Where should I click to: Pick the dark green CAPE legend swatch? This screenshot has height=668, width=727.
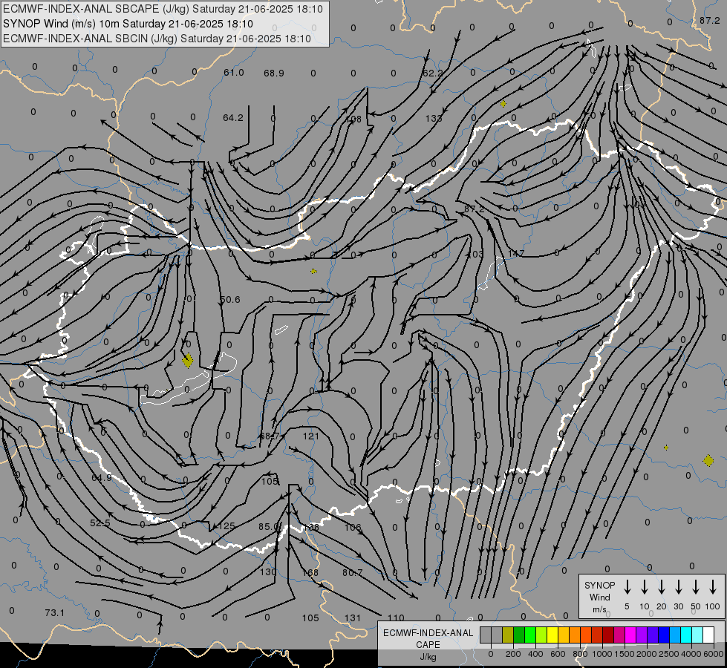coord(519,635)
